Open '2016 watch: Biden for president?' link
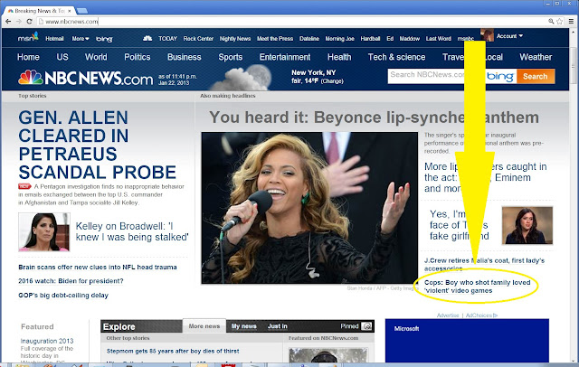Screen dimensions: 579x367 71,281
